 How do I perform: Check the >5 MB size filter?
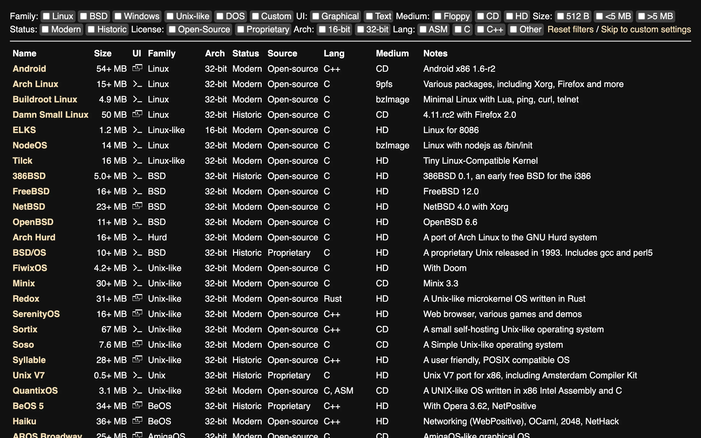[642, 16]
